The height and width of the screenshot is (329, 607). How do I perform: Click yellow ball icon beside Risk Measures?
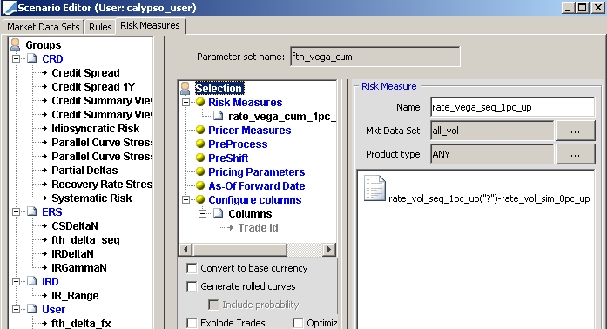pos(200,102)
